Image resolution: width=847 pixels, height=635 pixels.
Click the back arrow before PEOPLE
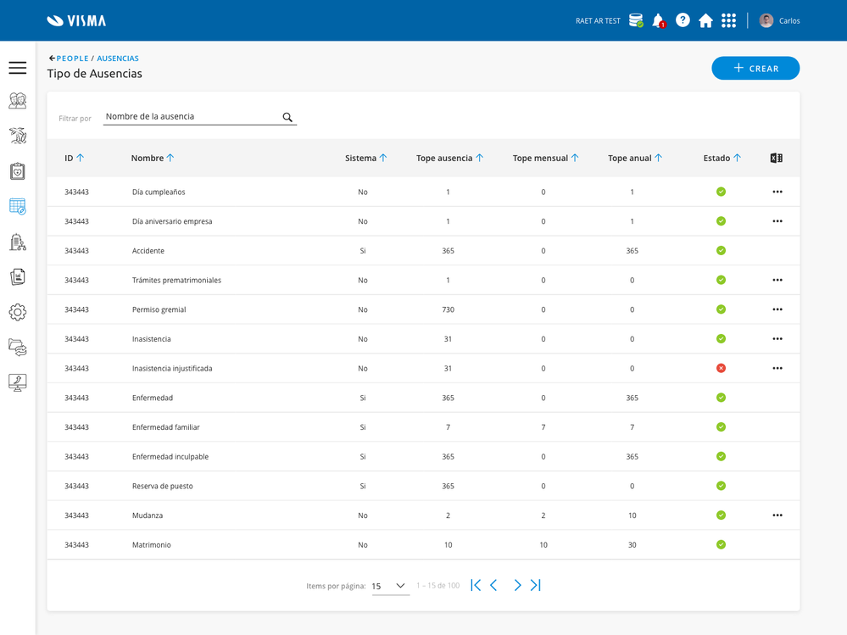click(52, 58)
